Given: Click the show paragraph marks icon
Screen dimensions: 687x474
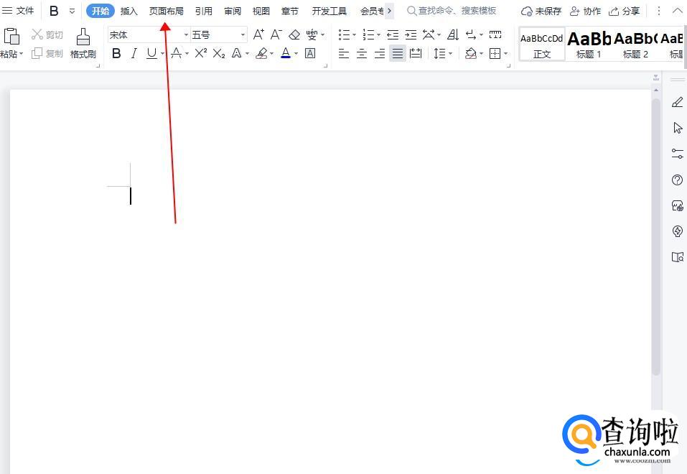Looking at the screenshot, I should click(x=471, y=34).
